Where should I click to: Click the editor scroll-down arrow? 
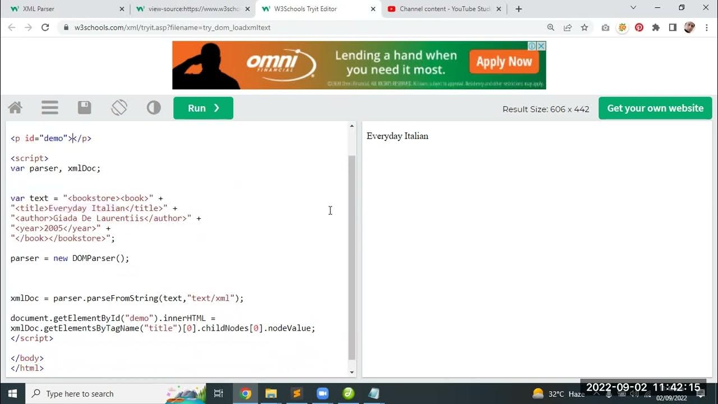point(352,372)
